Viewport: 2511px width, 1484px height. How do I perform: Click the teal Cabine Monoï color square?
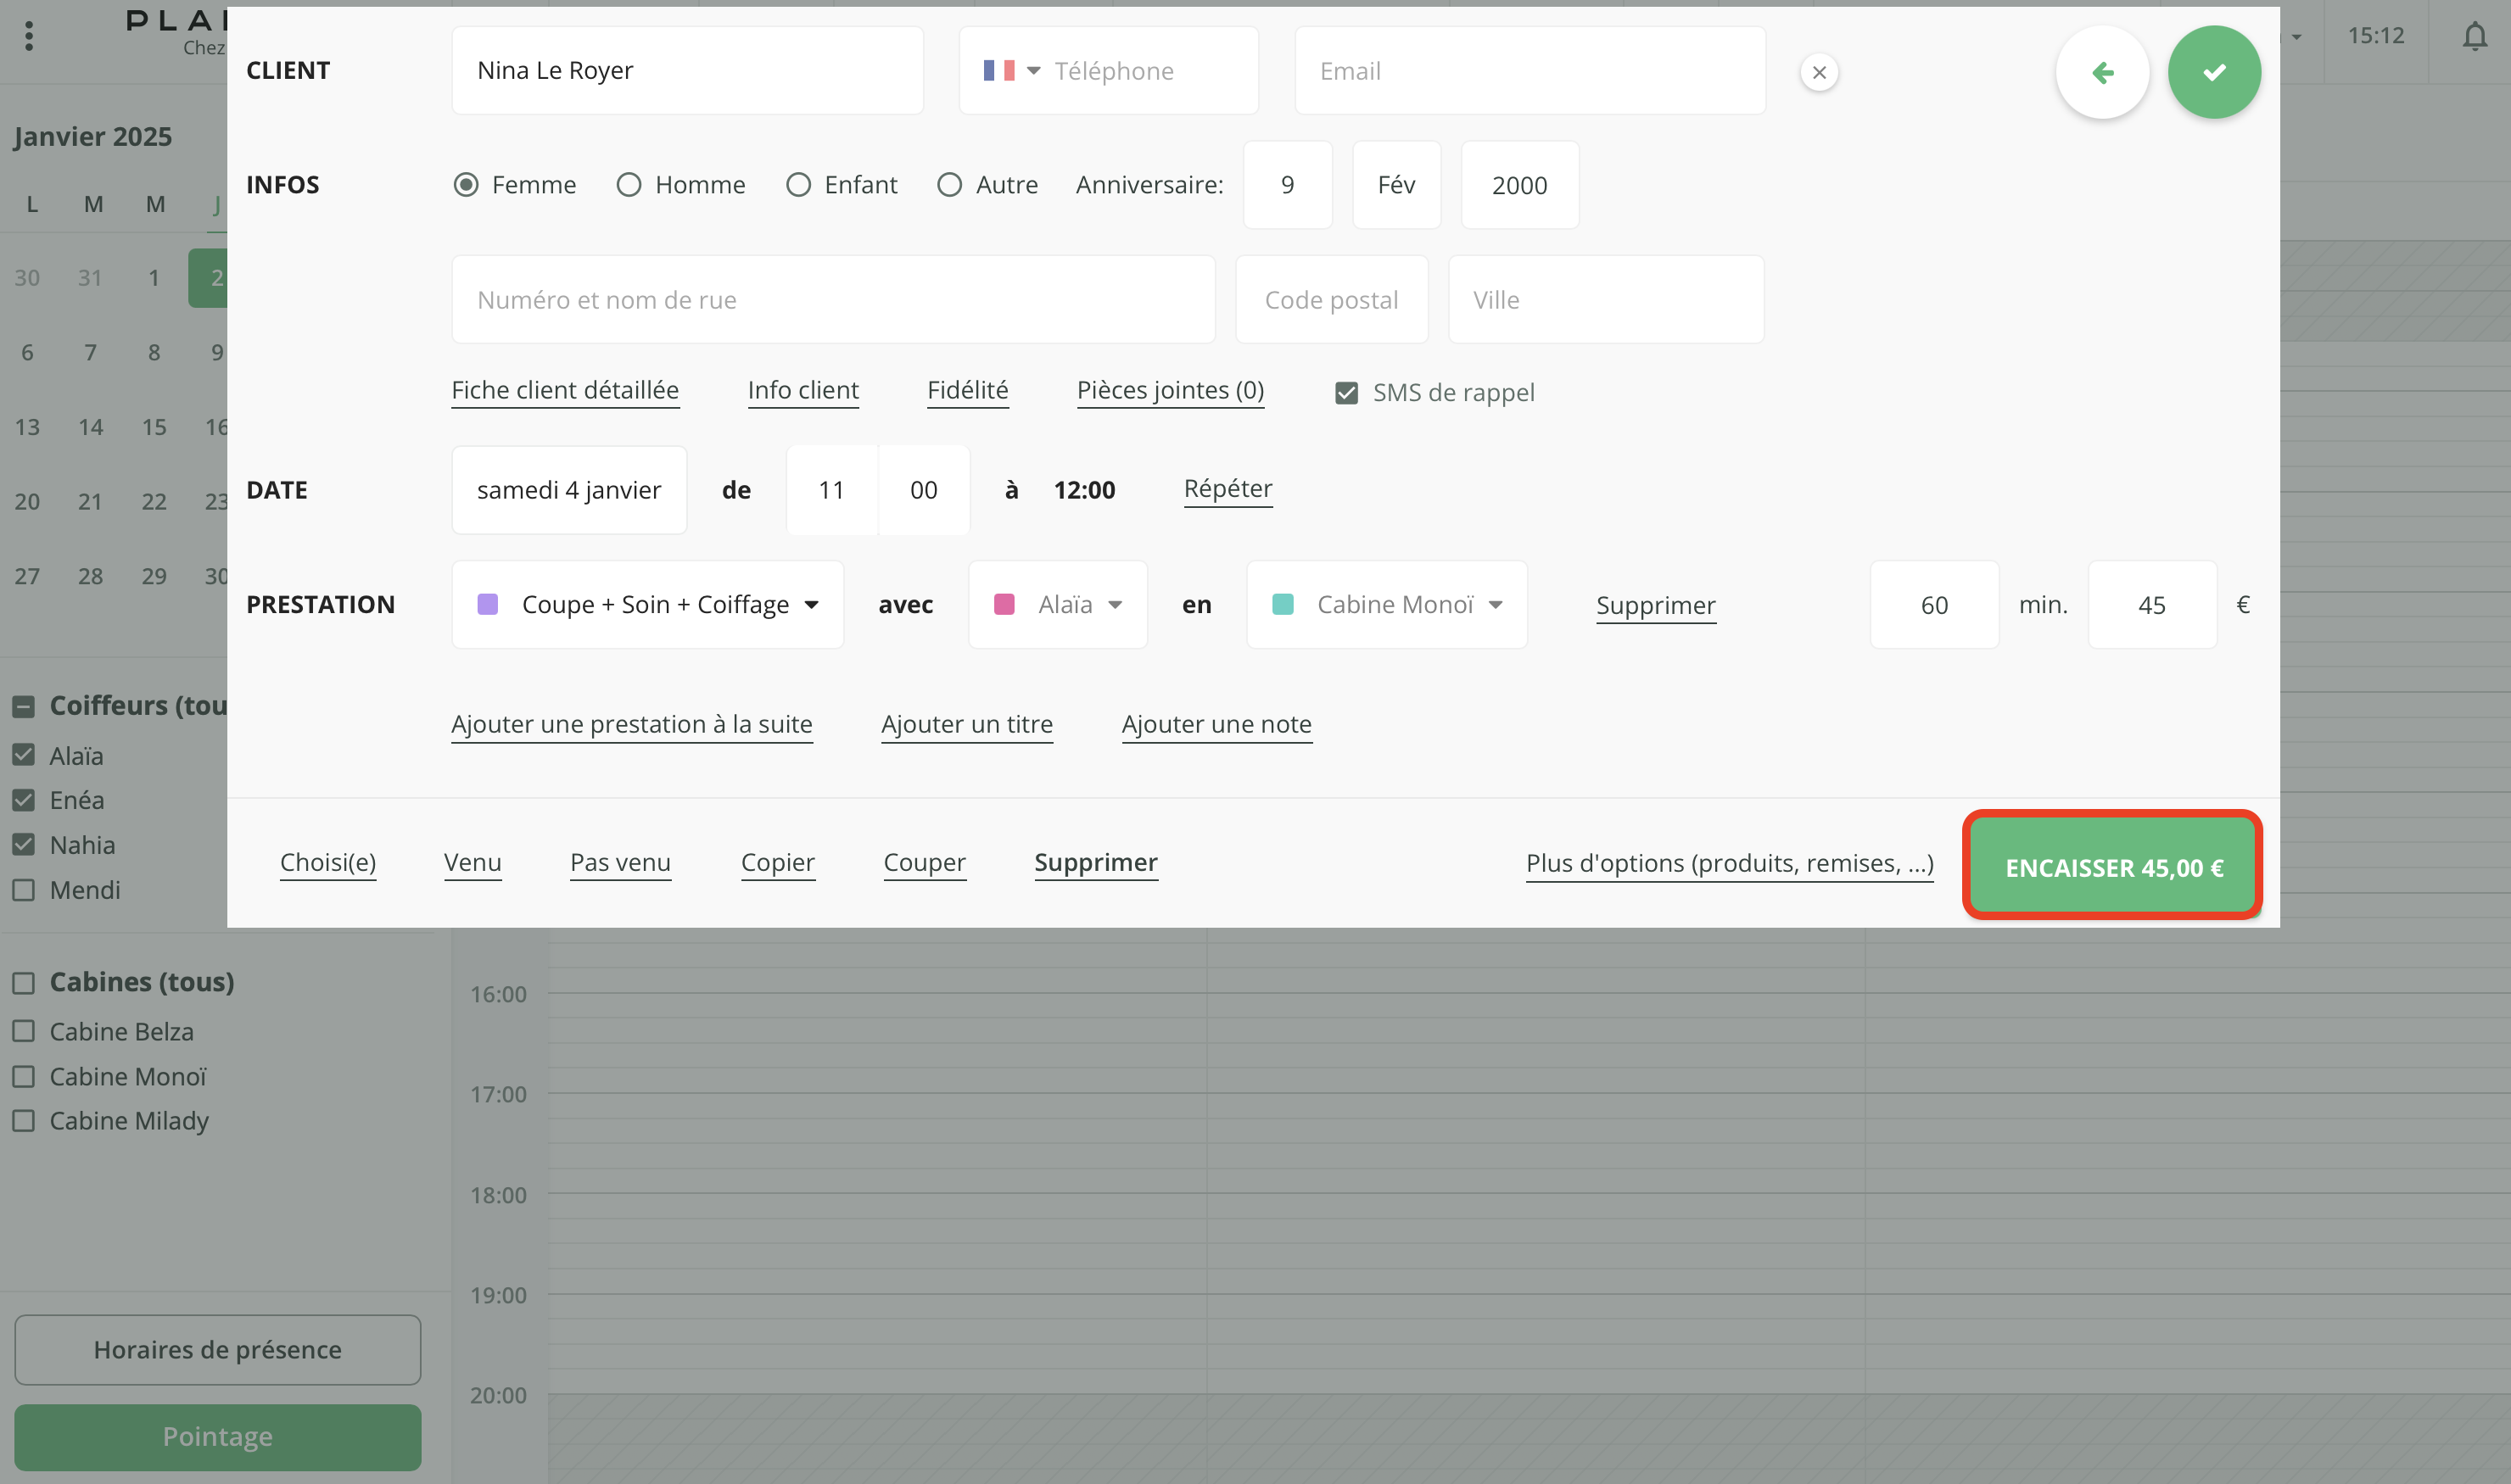click(1283, 604)
